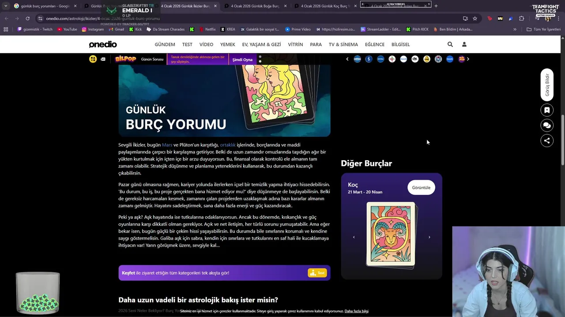Open the TEST menu item
Viewport: 565px width, 317px height.
pos(187,44)
